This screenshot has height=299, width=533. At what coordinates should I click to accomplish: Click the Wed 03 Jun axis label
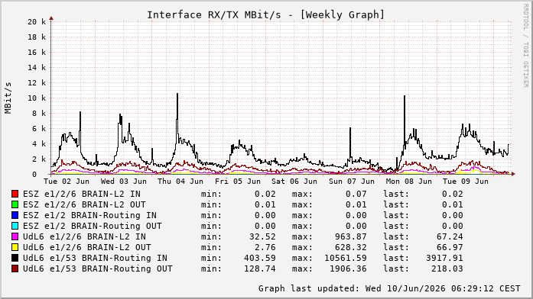tap(124, 182)
